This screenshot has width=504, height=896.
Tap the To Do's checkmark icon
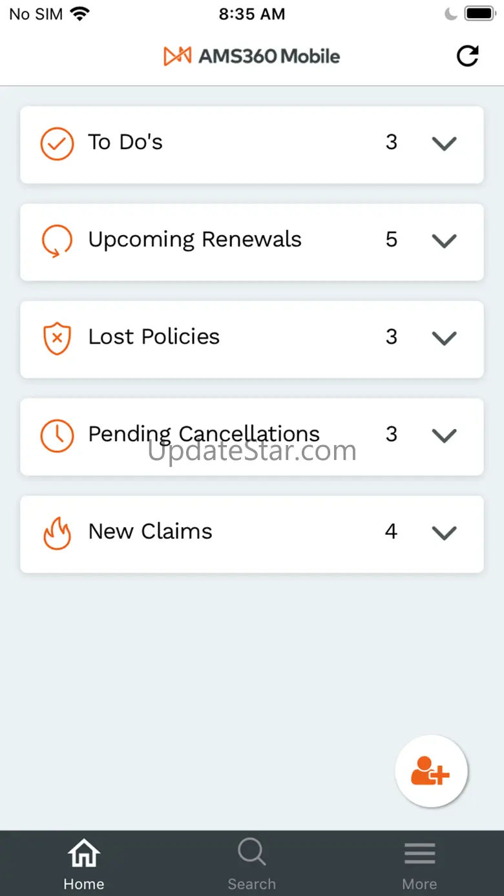pyautogui.click(x=57, y=143)
